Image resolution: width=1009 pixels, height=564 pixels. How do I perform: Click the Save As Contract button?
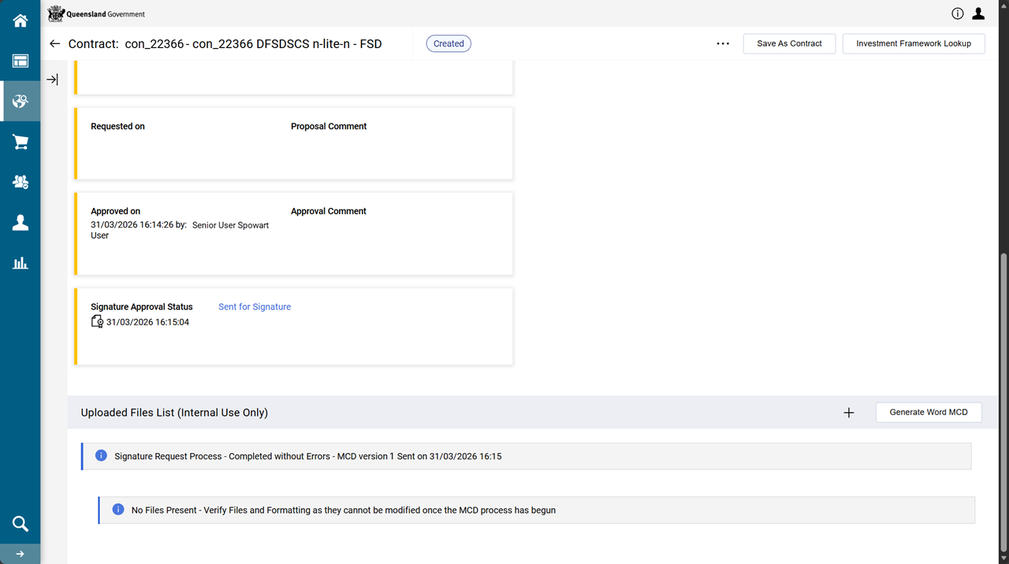tap(789, 44)
